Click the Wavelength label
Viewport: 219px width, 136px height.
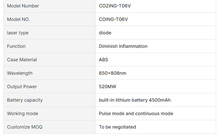[20, 73]
